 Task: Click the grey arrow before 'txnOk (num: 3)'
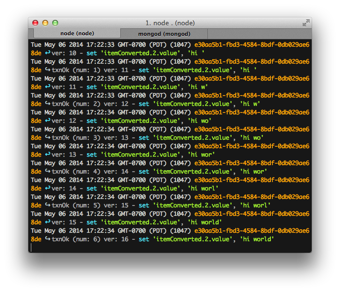click(47, 138)
